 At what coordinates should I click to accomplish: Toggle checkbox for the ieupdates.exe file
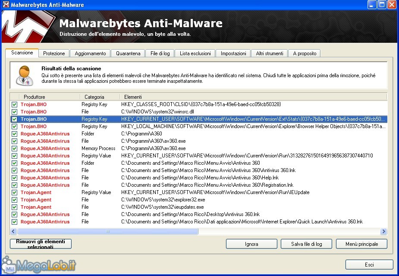(x=15, y=207)
